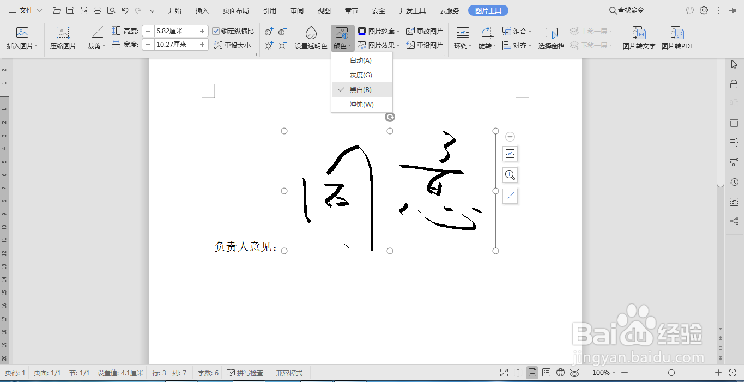Click the 高度 height value field

[175, 31]
